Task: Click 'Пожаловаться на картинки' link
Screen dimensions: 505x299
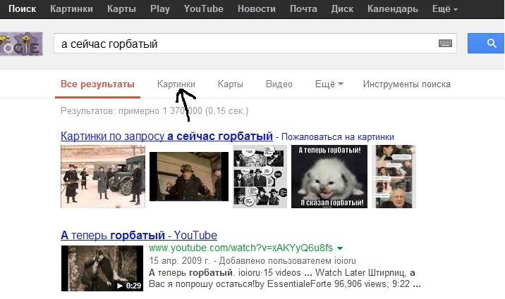Action: coord(339,136)
